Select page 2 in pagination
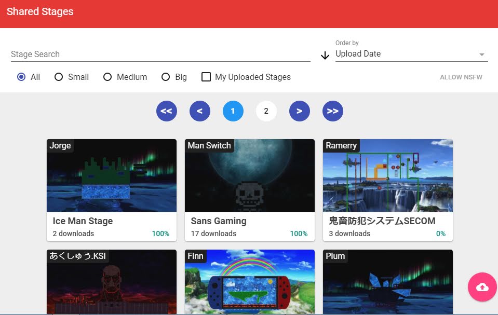Screen dimensions: 498x315 coord(266,111)
